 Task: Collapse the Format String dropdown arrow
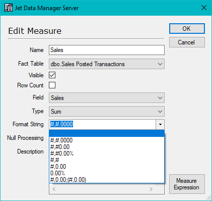(x=160, y=124)
